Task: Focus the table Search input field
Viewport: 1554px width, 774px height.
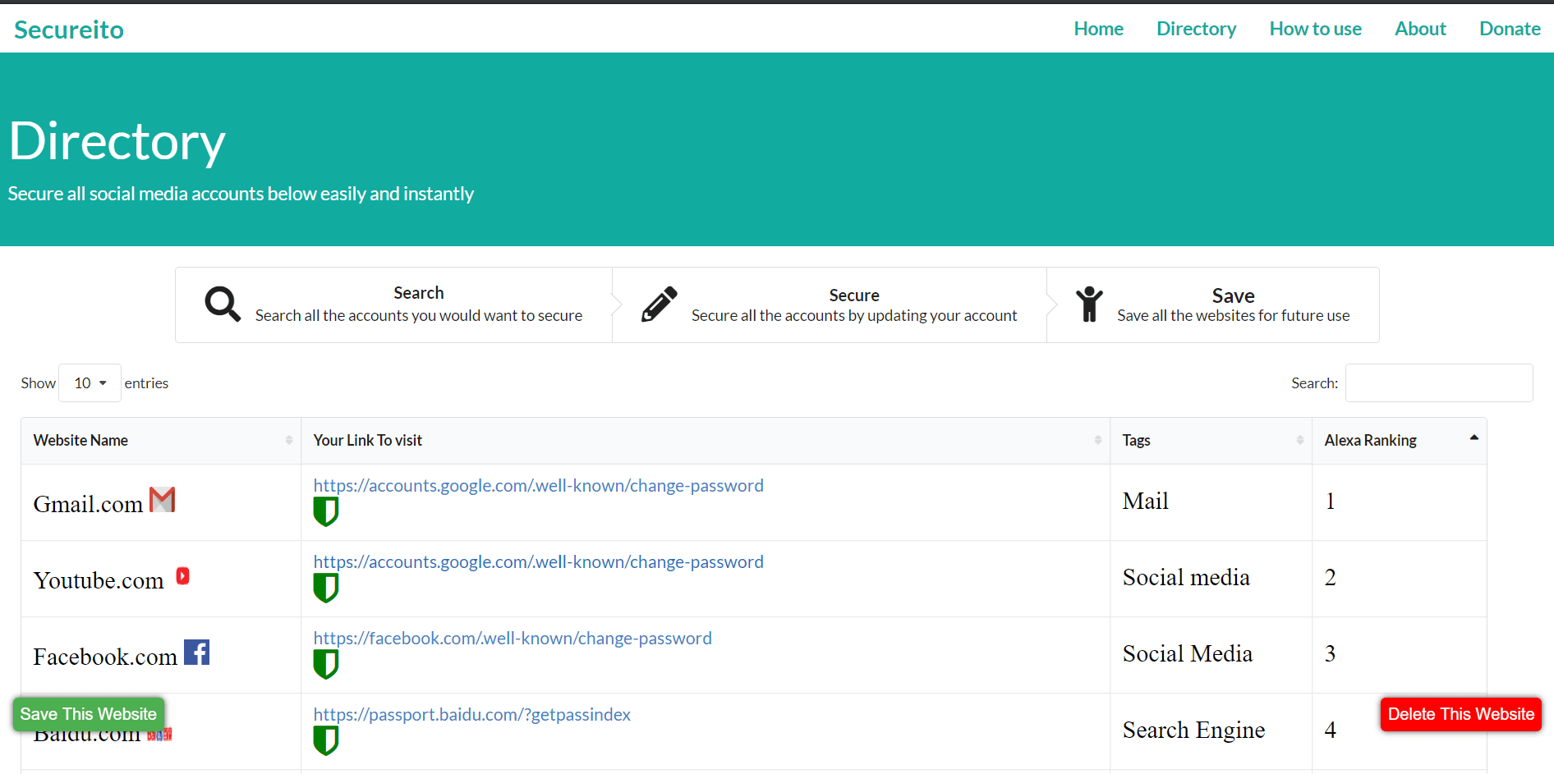Action: [x=1438, y=383]
